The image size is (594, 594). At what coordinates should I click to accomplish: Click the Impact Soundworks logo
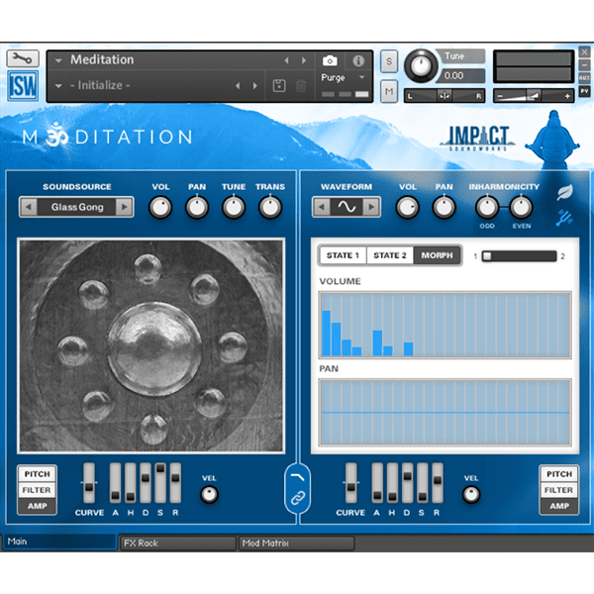pos(478,138)
